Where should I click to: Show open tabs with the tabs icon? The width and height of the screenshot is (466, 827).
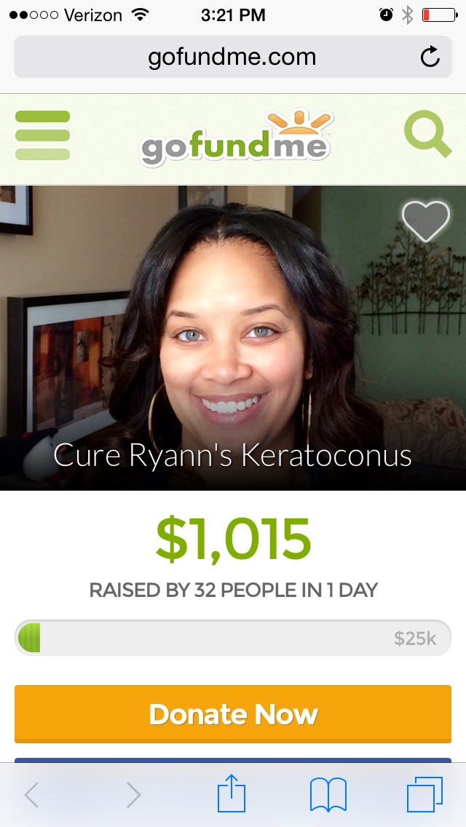pos(424,795)
